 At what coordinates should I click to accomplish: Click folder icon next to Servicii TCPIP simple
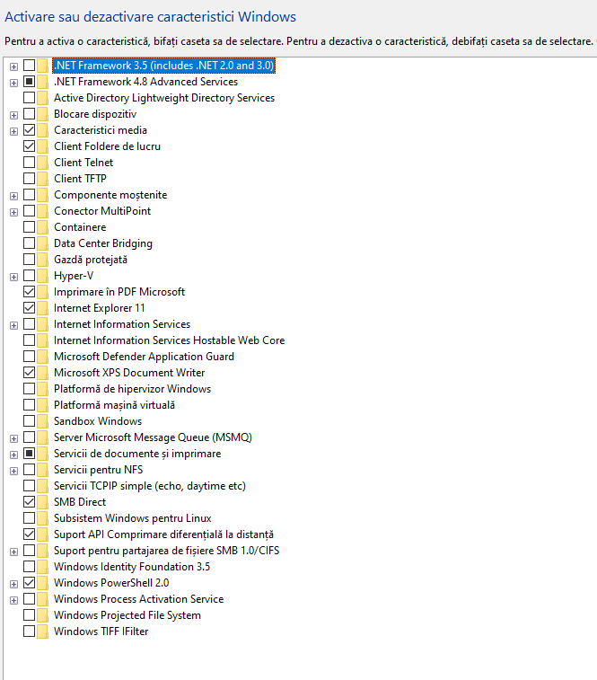(x=42, y=486)
